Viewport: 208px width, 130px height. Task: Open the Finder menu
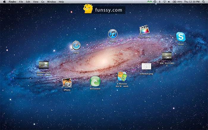12,2
